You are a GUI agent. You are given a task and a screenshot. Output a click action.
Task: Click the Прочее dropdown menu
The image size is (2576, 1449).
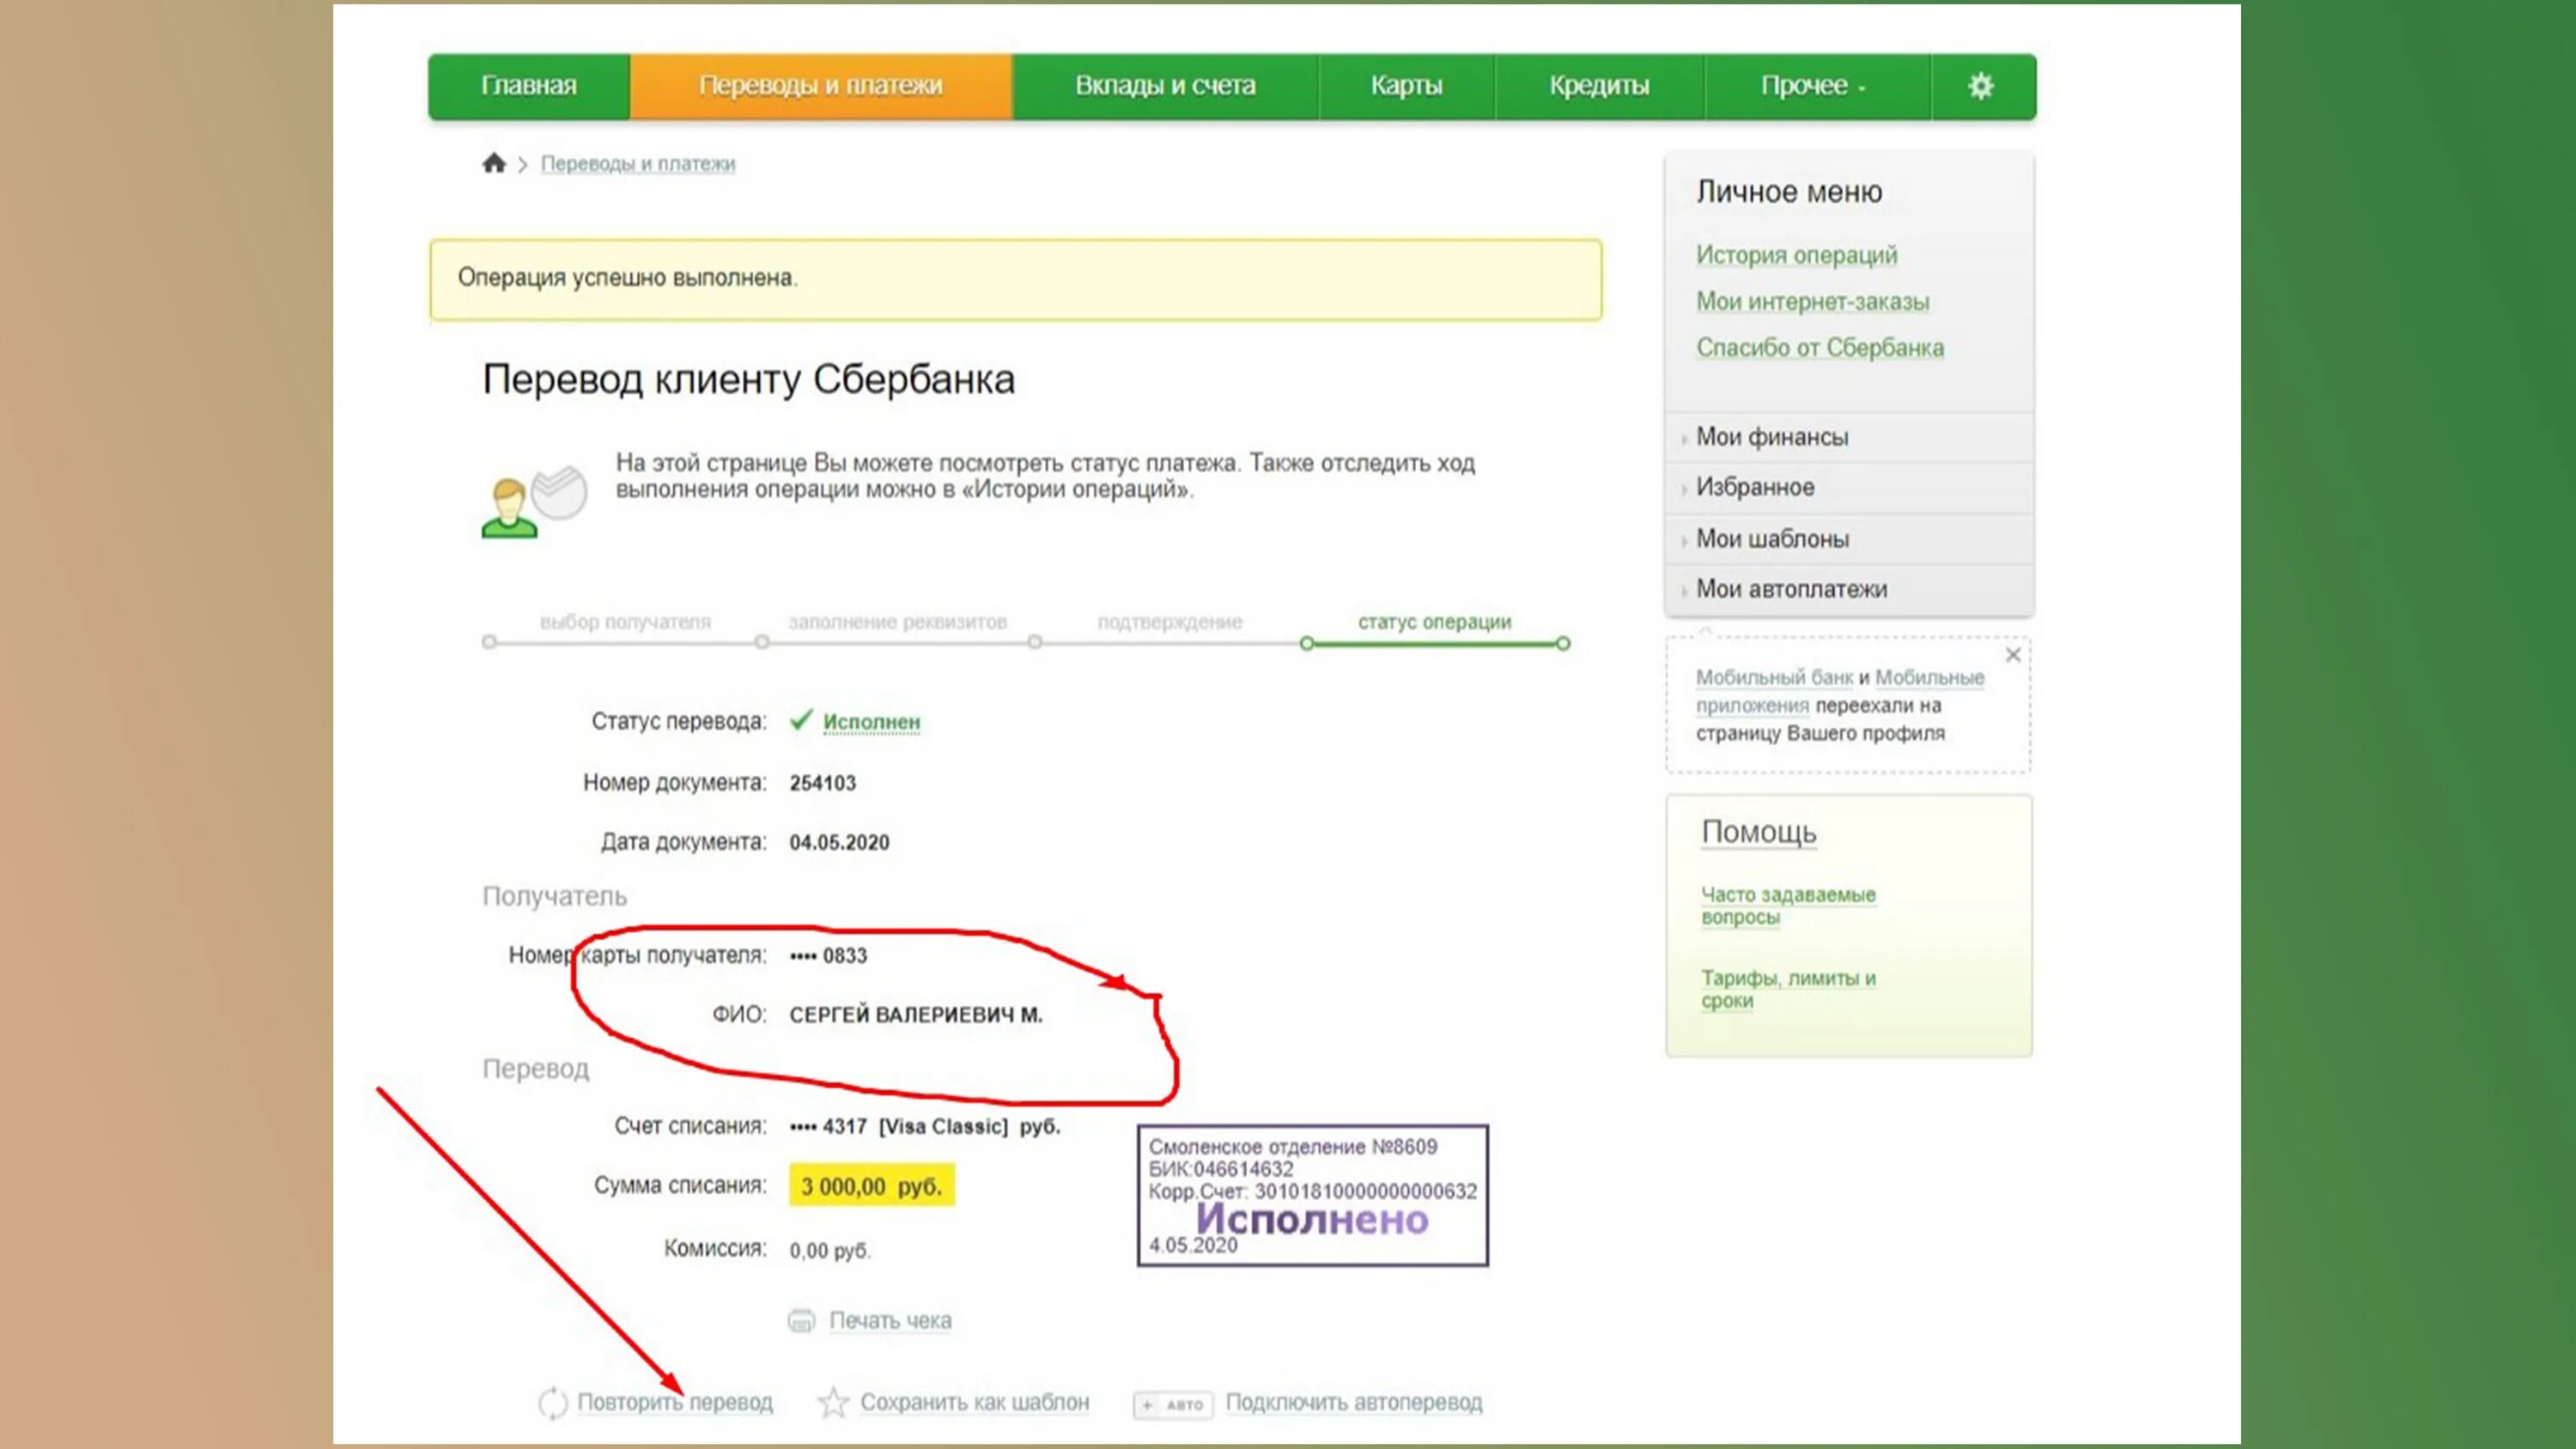coord(1812,85)
